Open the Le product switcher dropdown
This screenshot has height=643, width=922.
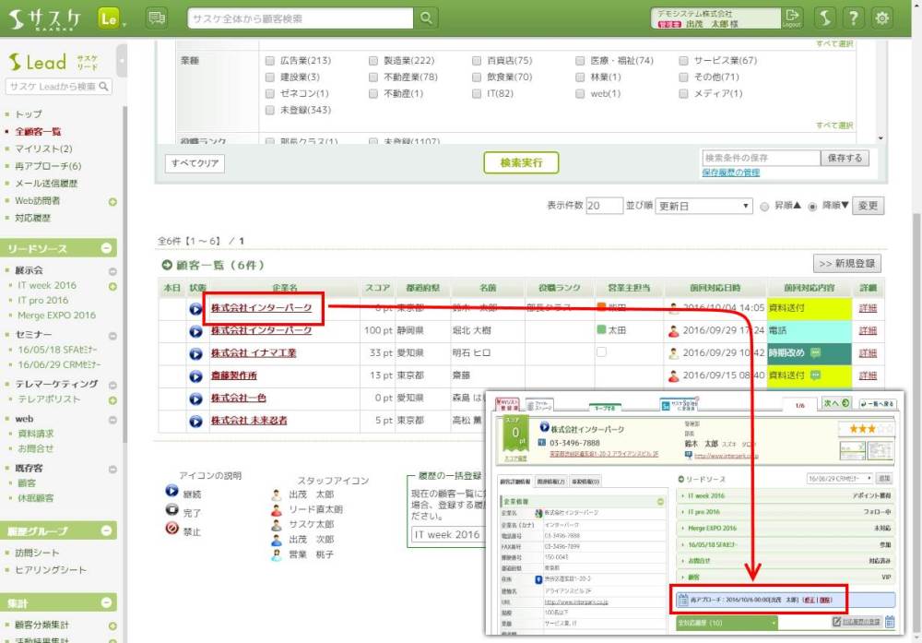click(112, 19)
